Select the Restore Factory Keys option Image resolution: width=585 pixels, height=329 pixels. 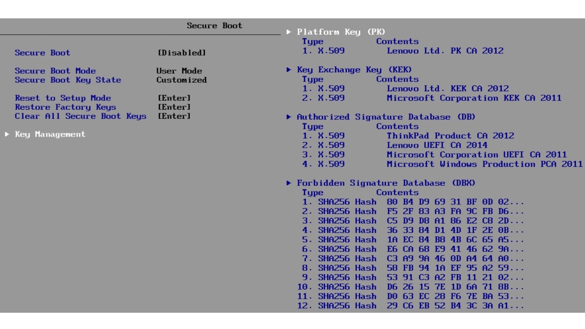coord(65,107)
